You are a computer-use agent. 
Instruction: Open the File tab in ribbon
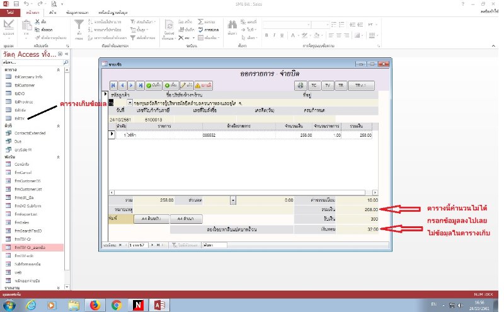click(x=11, y=12)
